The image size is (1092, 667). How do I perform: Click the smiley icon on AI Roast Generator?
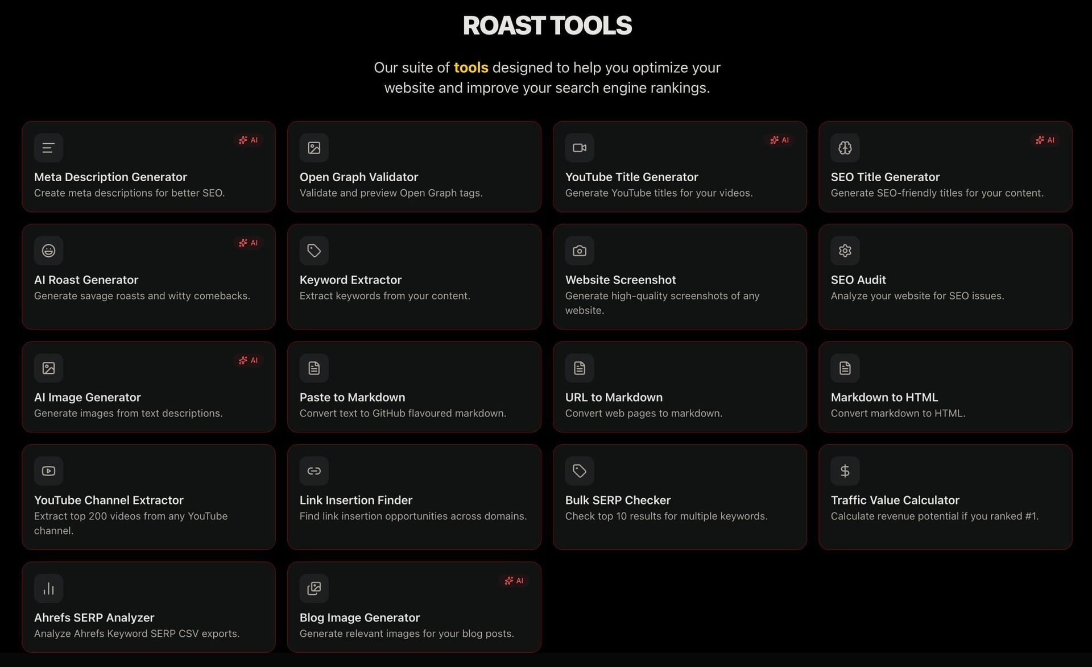pyautogui.click(x=48, y=251)
